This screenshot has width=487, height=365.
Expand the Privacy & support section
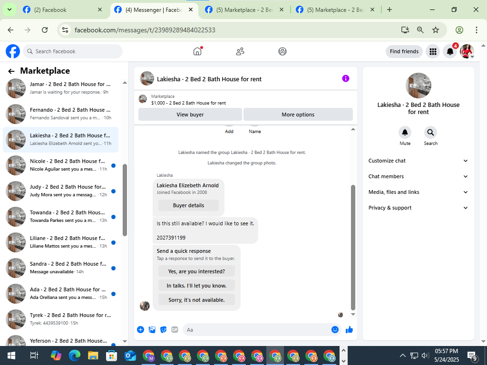418,208
